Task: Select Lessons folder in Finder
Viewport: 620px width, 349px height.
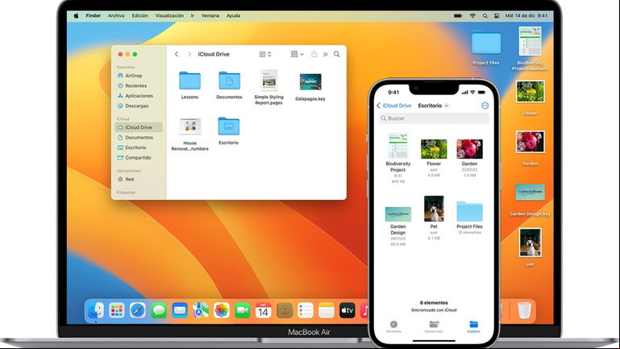Action: tap(189, 85)
